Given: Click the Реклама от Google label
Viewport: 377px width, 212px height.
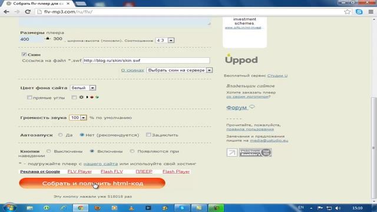Looking at the screenshot, I should [x=40, y=171].
